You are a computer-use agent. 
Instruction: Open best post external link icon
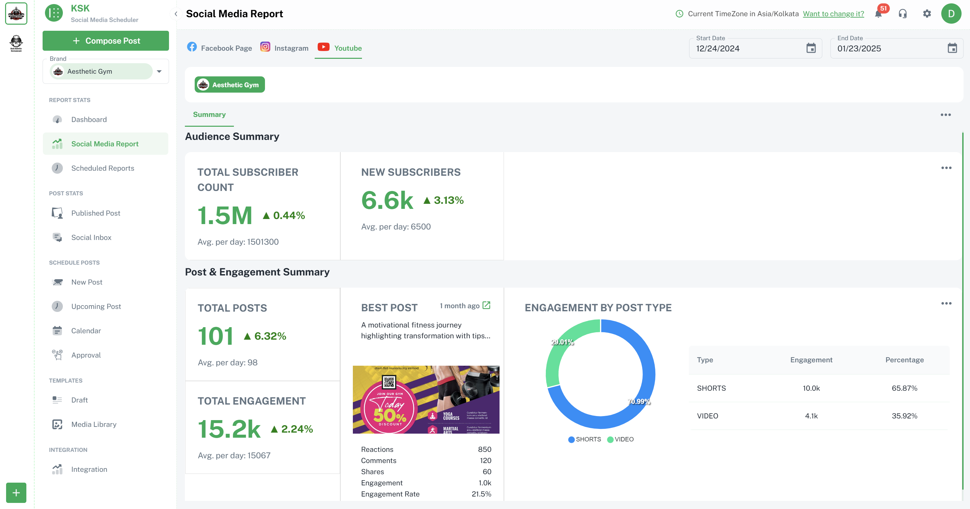click(486, 305)
